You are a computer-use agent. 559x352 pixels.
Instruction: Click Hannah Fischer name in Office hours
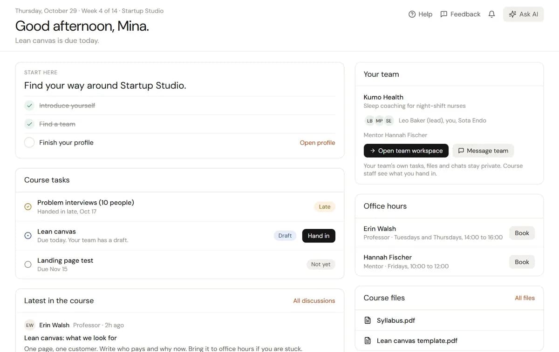[x=388, y=257]
